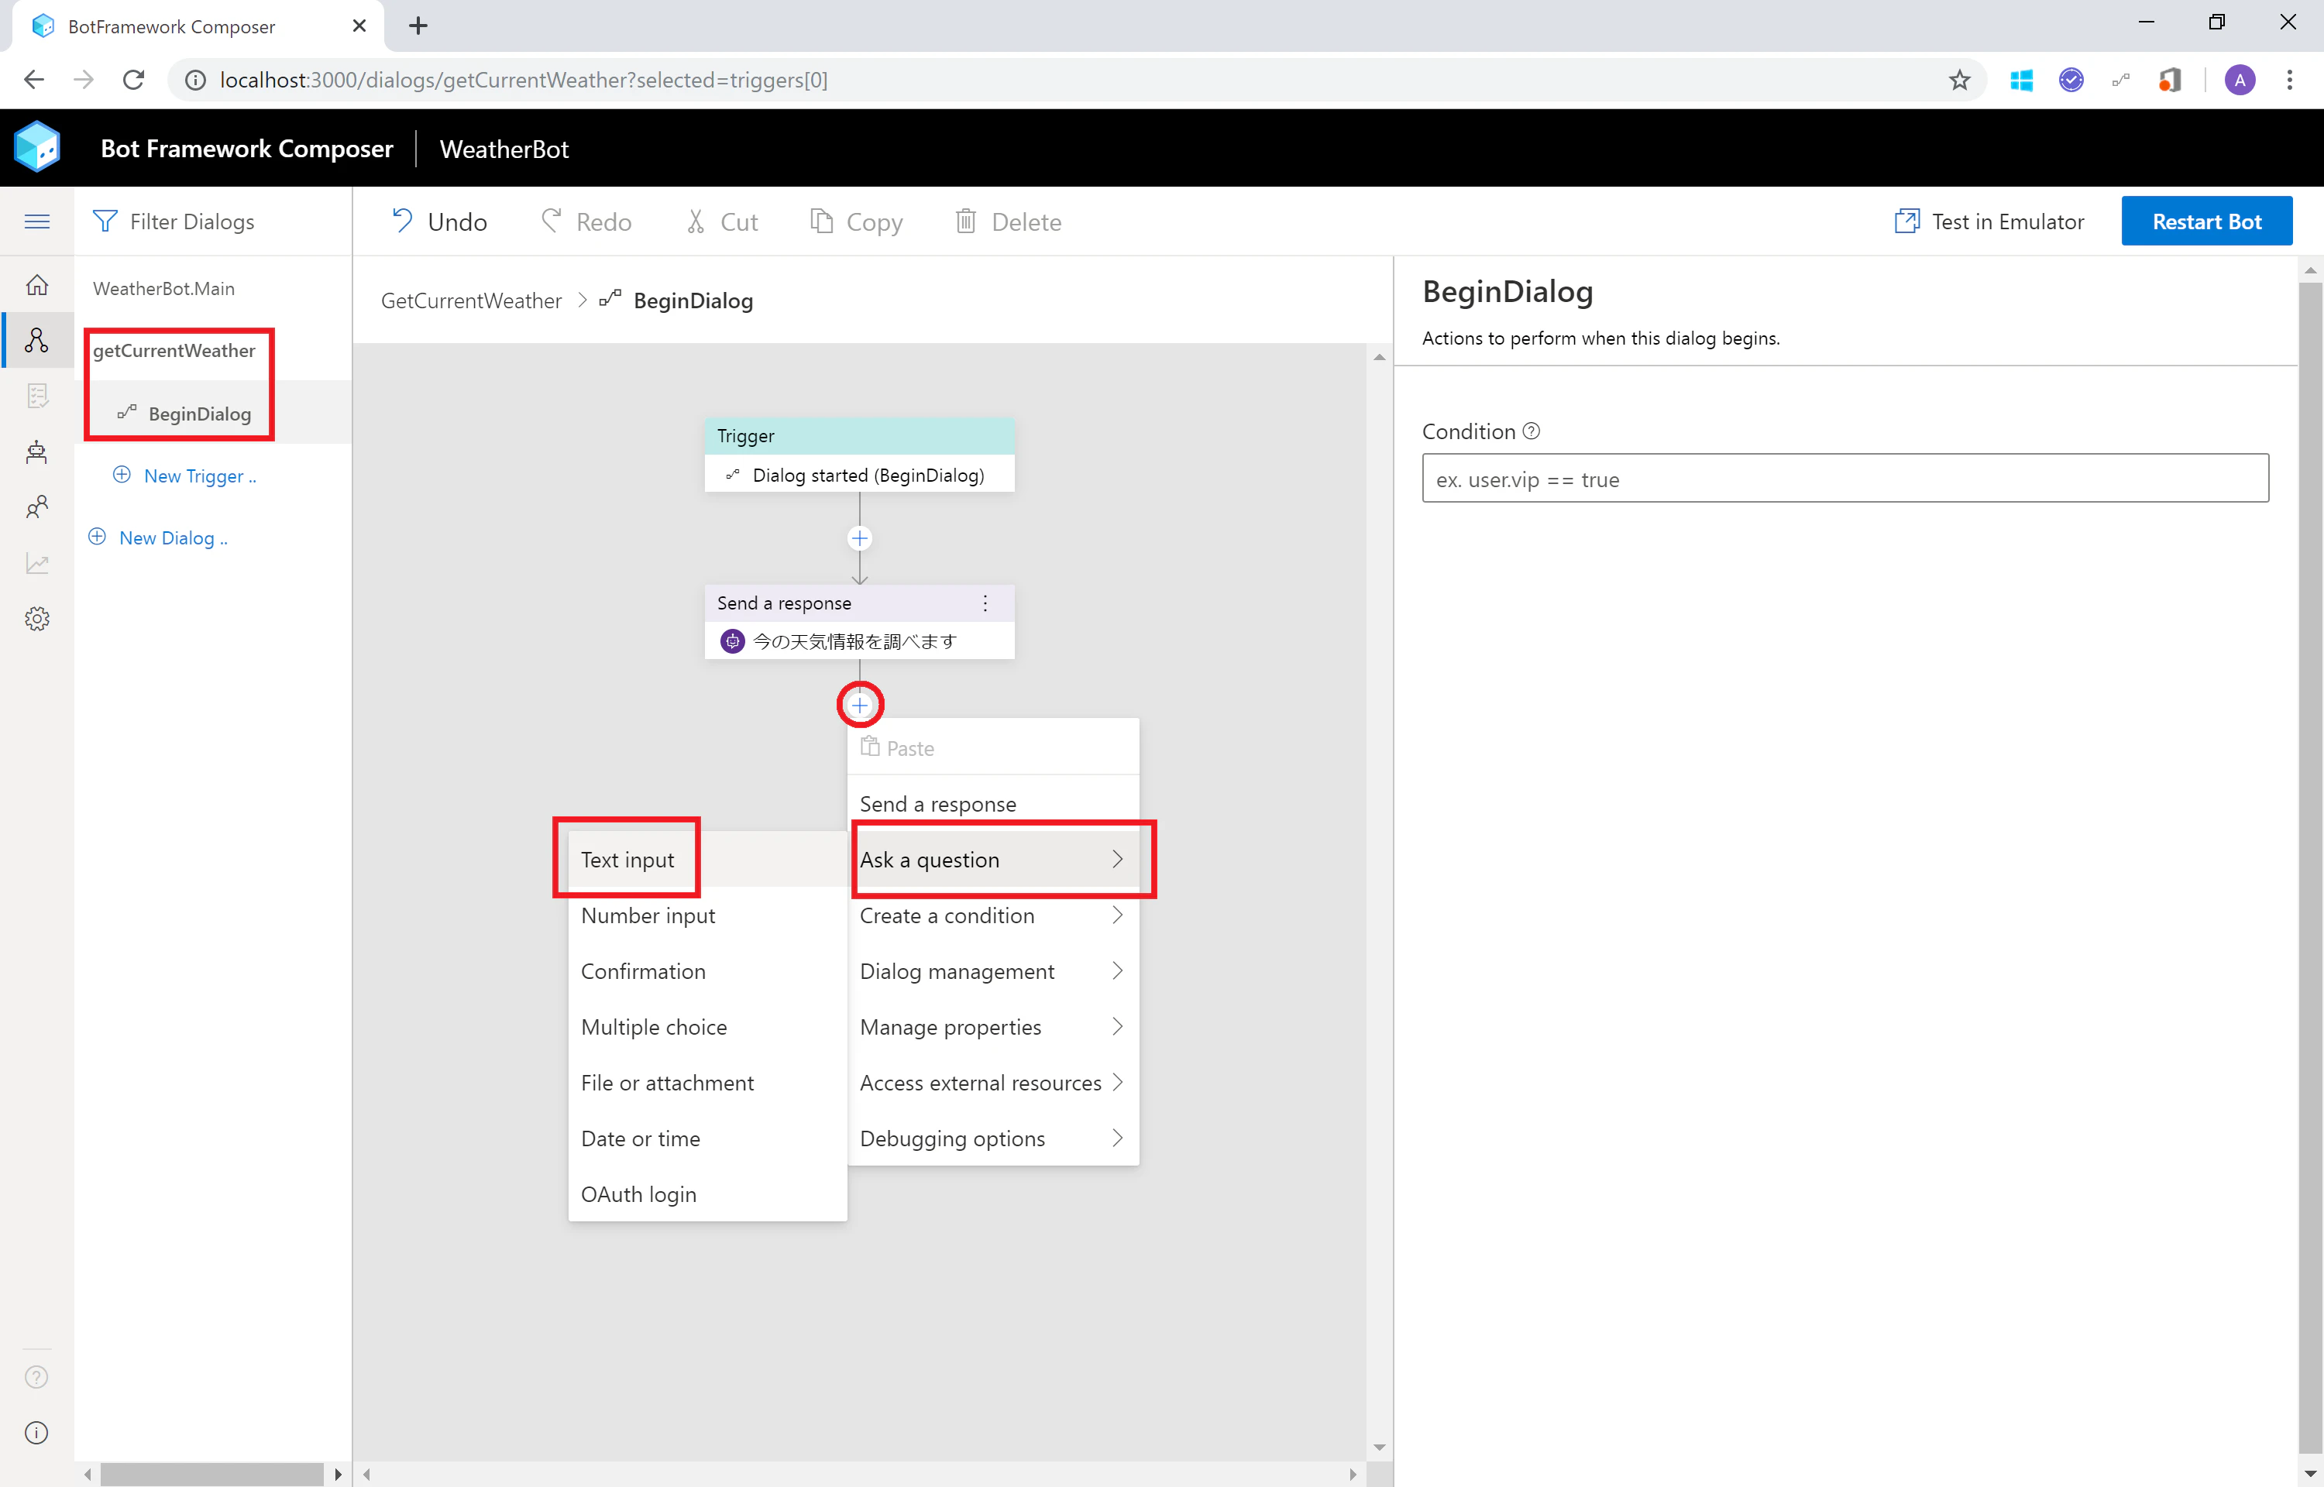Open the Settings gear in sidebar
The height and width of the screenshot is (1487, 2324).
[x=36, y=619]
